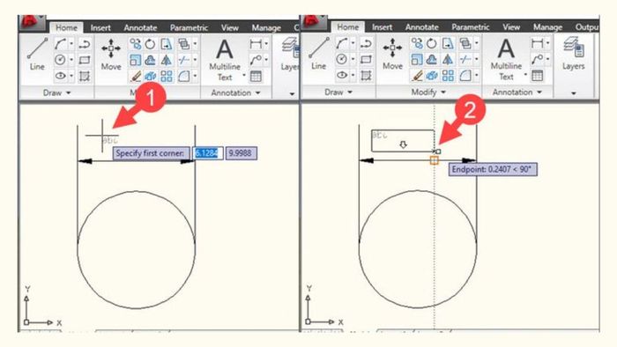Click the orange endpoint snap marker
This screenshot has height=347, width=617.
[434, 160]
